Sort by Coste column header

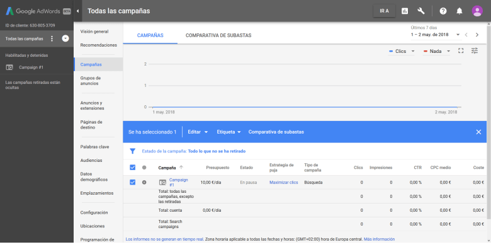pyautogui.click(x=478, y=168)
